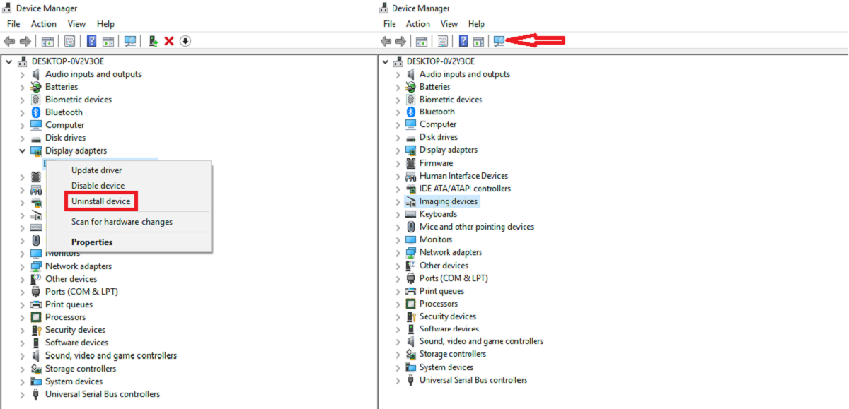Expand Monitors in right window
849x409 pixels.
click(x=398, y=239)
